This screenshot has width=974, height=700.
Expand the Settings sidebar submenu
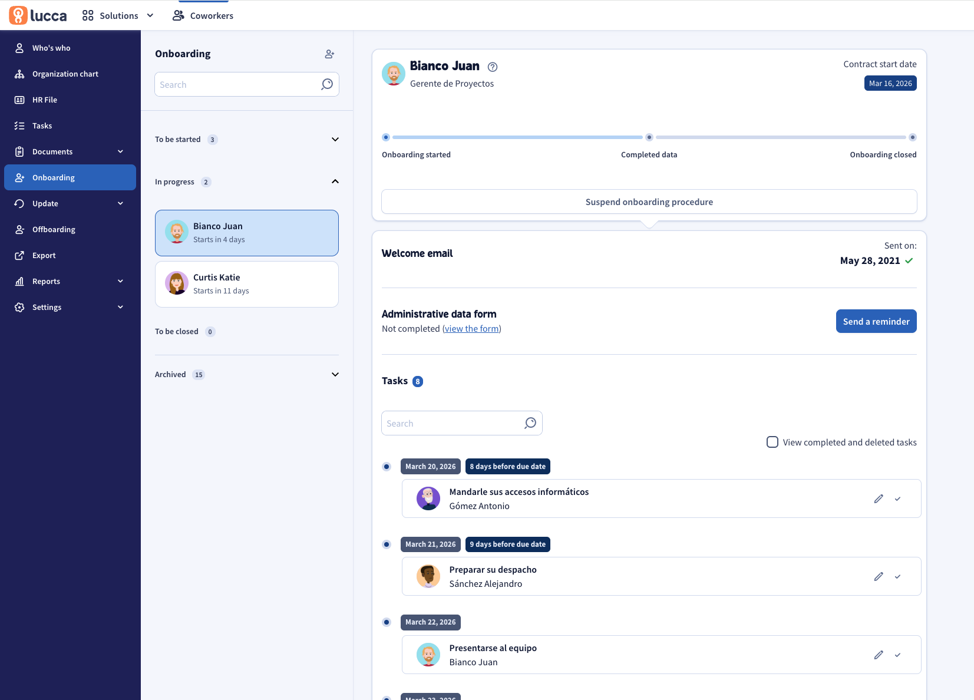point(121,307)
